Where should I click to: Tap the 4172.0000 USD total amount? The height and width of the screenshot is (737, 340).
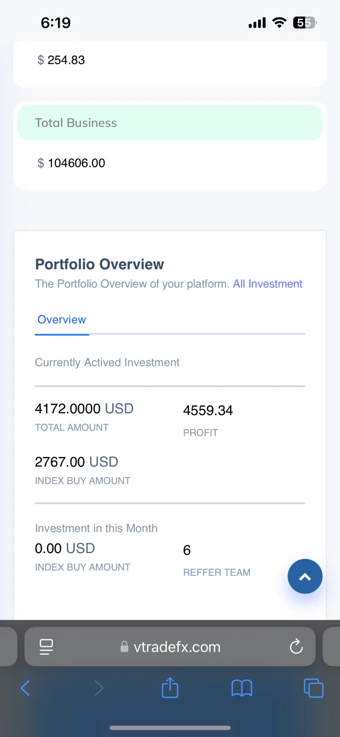(84, 408)
